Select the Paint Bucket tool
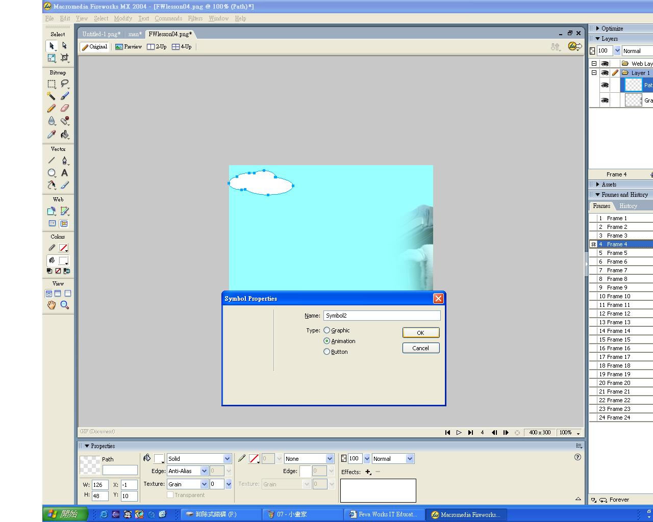This screenshot has height=522, width=653. click(64, 135)
